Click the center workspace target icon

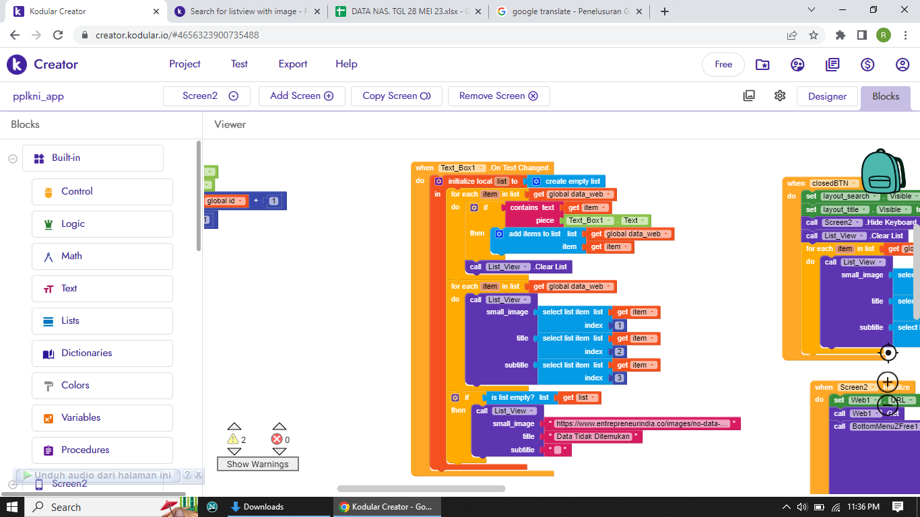(888, 352)
